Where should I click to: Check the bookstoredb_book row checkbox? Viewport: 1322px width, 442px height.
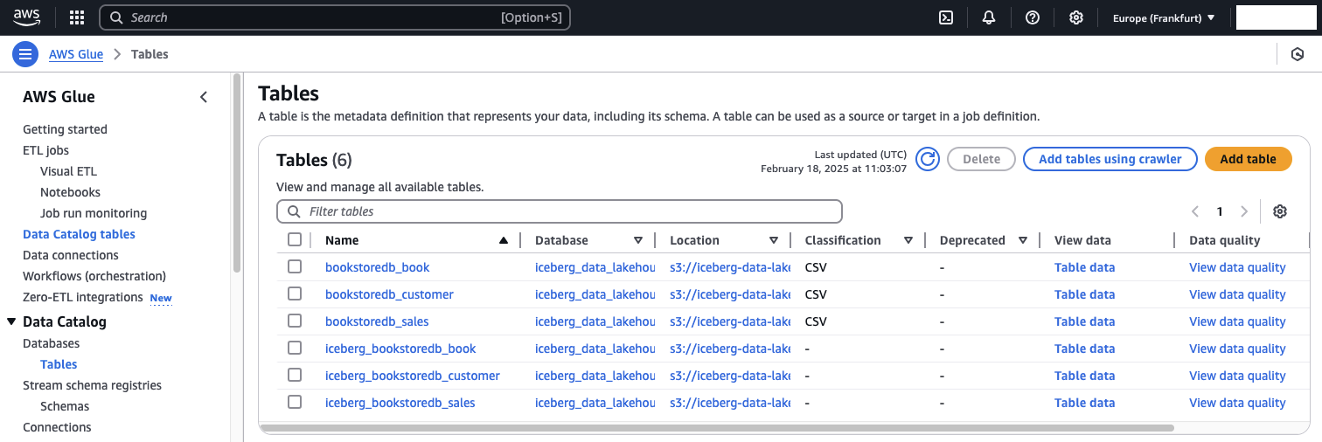coord(295,266)
